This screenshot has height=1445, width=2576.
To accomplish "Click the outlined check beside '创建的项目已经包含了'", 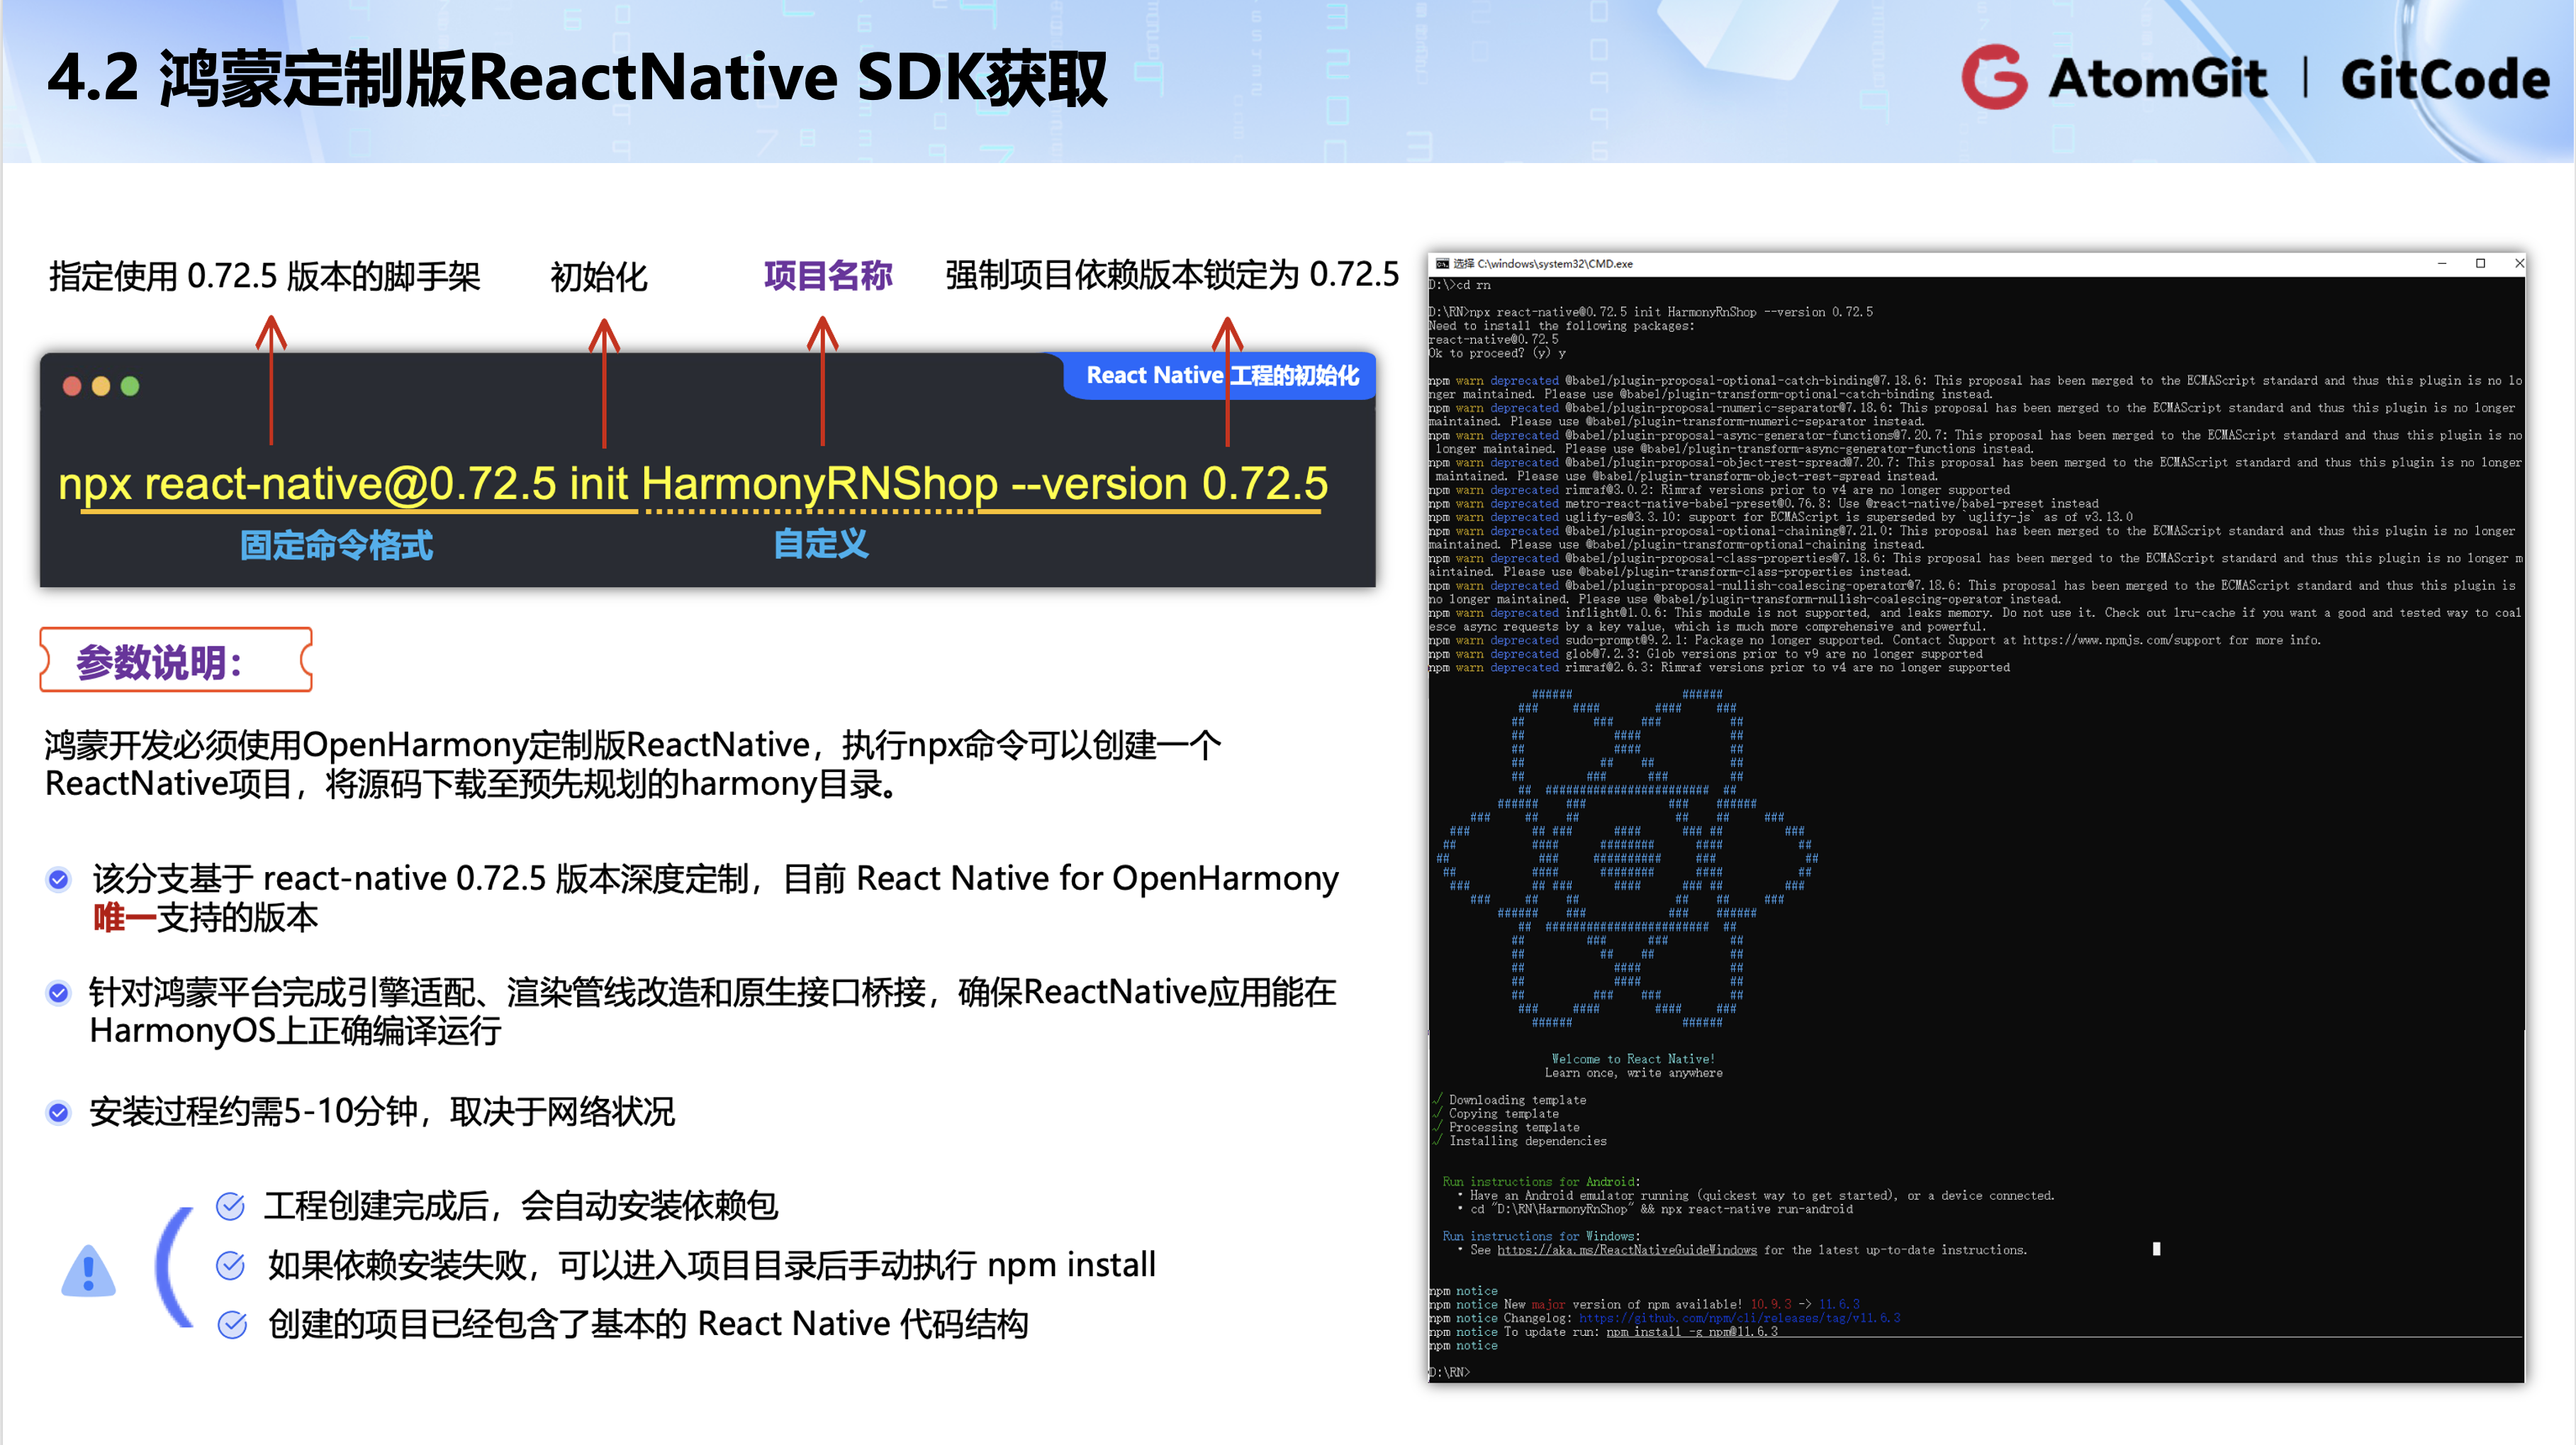I will [232, 1324].
